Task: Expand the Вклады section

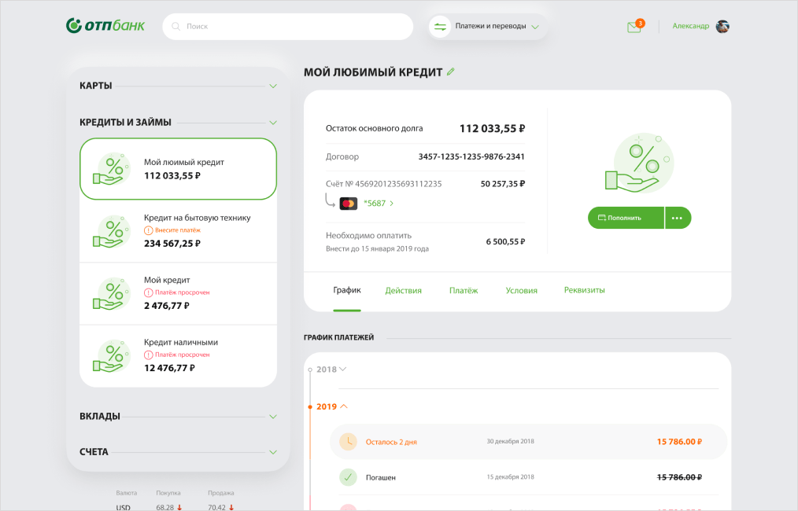Action: coord(273,417)
